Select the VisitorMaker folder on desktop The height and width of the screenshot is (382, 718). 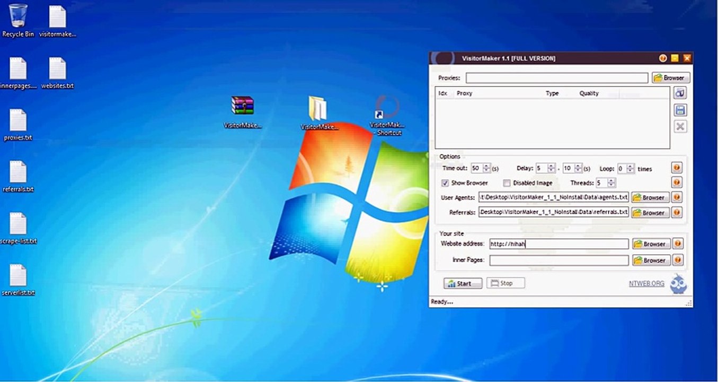pyautogui.click(x=319, y=112)
